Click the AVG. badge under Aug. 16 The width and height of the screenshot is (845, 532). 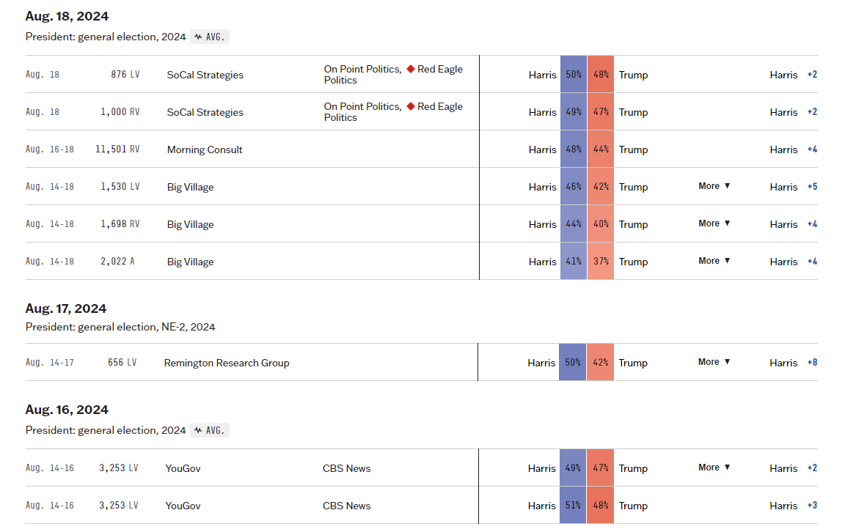pos(210,430)
